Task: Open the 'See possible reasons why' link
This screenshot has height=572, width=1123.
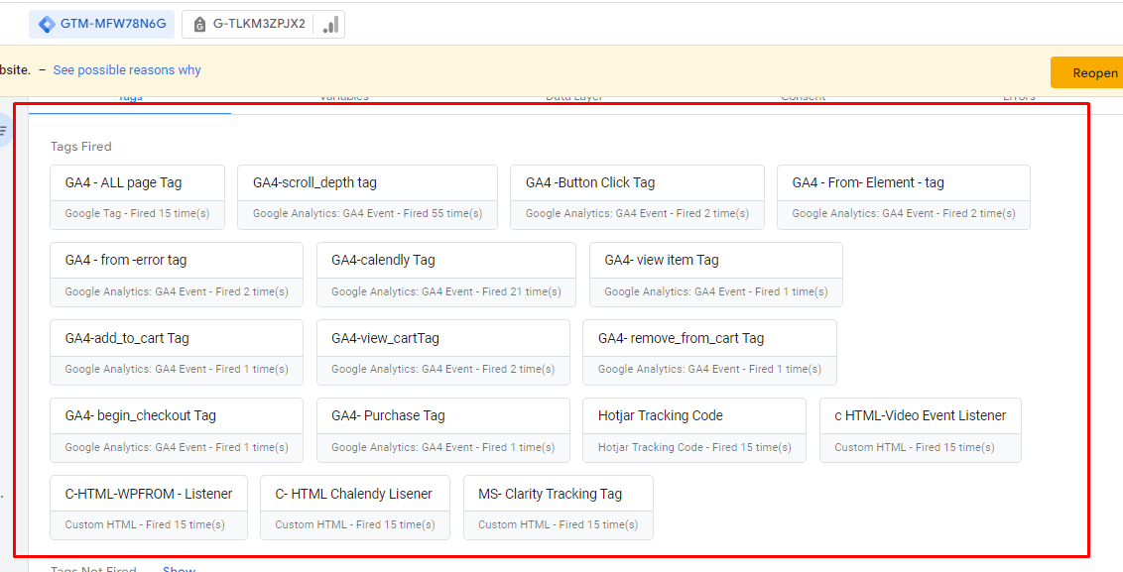Action: point(127,70)
